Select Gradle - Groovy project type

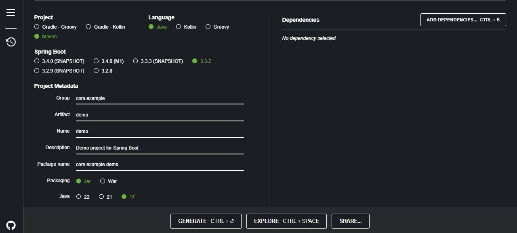coord(37,27)
